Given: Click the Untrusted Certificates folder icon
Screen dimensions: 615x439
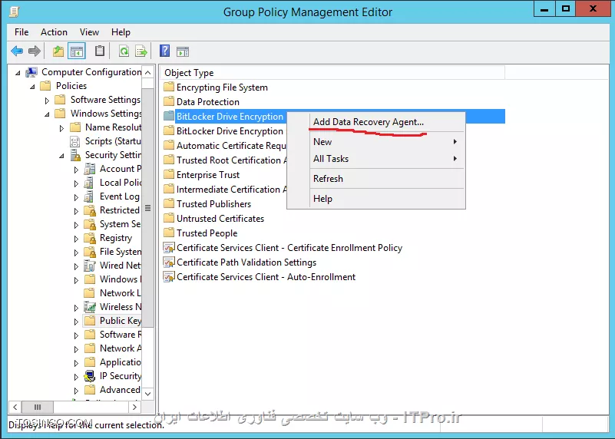Looking at the screenshot, I should [169, 218].
